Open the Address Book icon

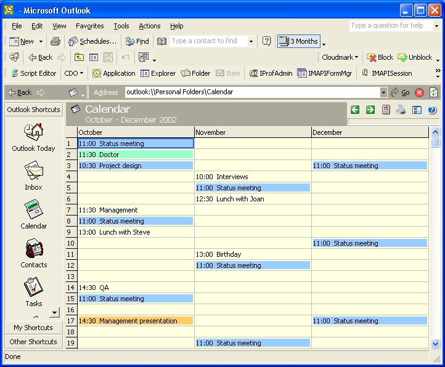pyautogui.click(x=161, y=41)
